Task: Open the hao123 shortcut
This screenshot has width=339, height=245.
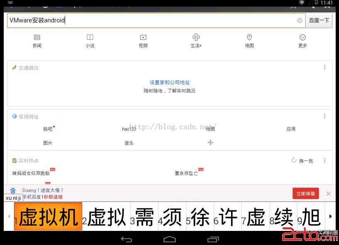Action: click(129, 129)
